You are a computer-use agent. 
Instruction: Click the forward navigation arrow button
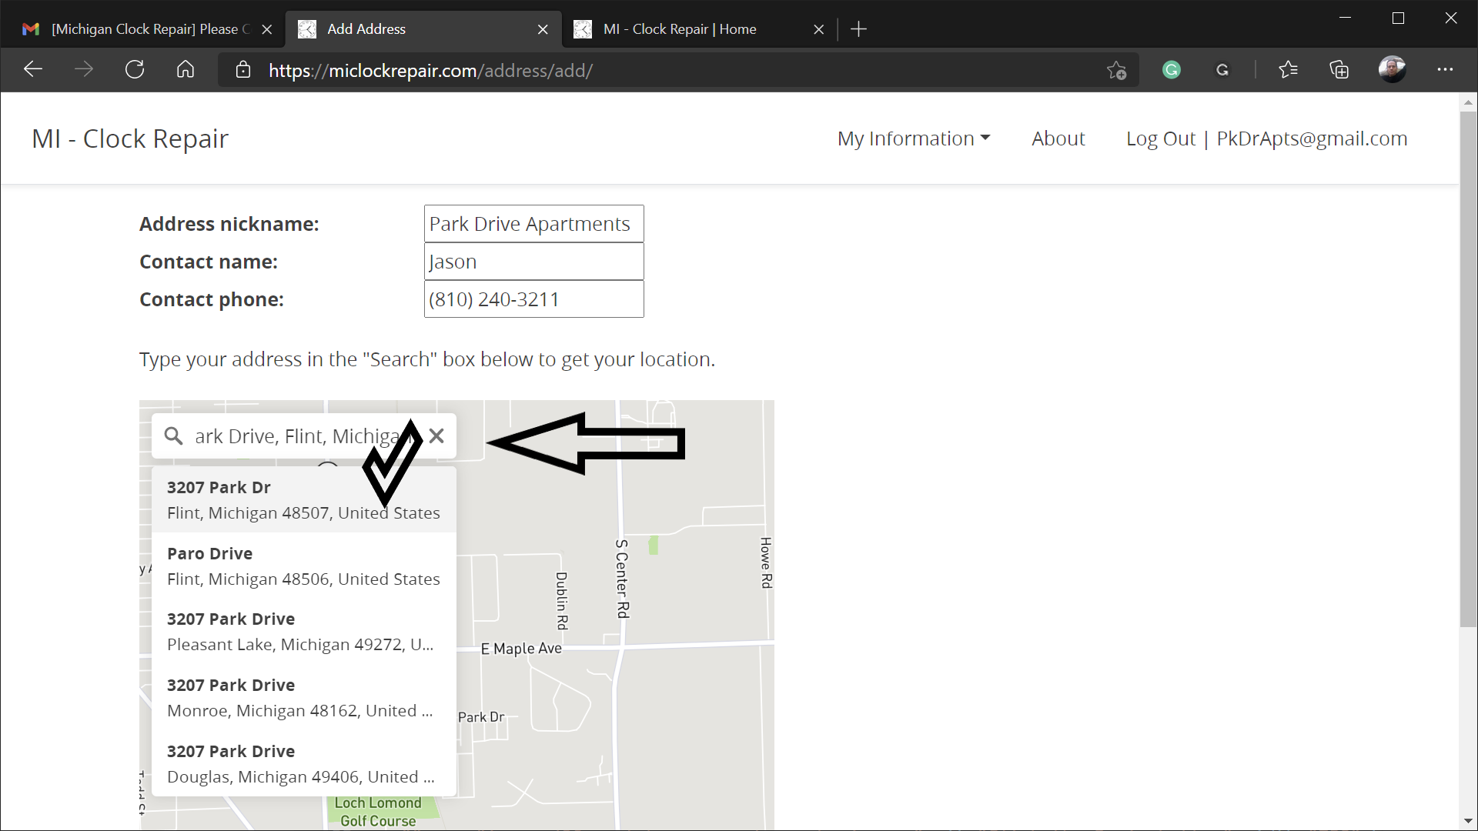[84, 69]
